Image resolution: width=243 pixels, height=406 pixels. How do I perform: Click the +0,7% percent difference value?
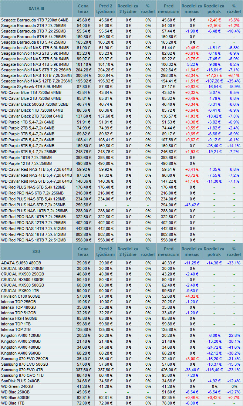coord(234,397)
